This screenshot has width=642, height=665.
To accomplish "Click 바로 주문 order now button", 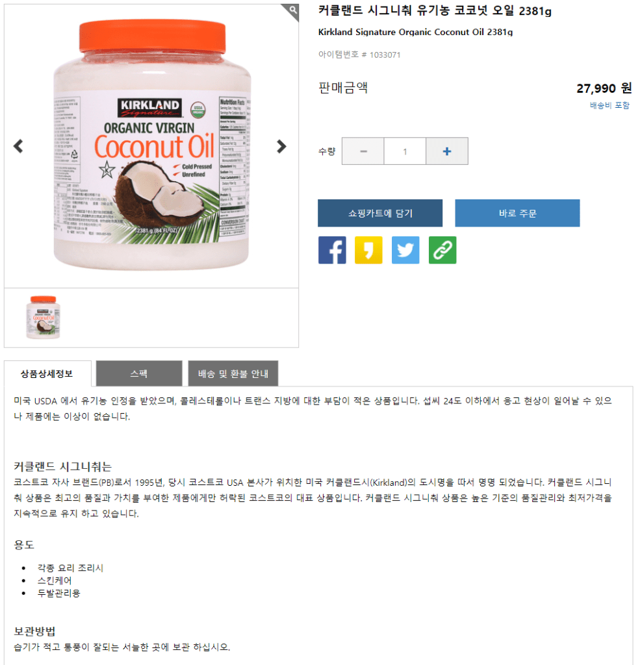I will point(517,213).
